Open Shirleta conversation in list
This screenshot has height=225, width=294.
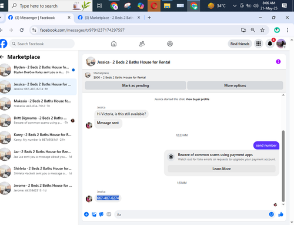pyautogui.click(x=38, y=171)
